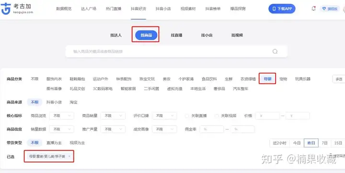Choose the 珠宝文玩 category
Viewport: 345px width, 173px height.
point(147,79)
